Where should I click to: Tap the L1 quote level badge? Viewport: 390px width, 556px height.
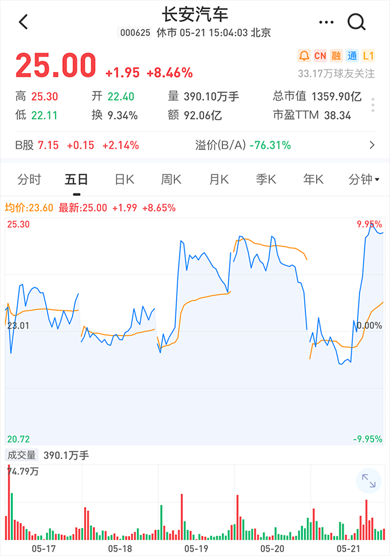(x=369, y=56)
